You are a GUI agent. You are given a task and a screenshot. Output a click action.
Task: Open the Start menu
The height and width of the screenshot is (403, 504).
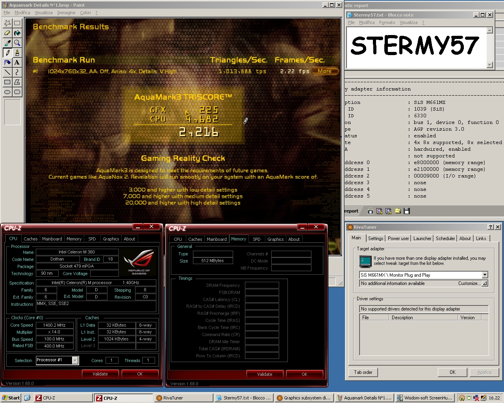coord(11,398)
